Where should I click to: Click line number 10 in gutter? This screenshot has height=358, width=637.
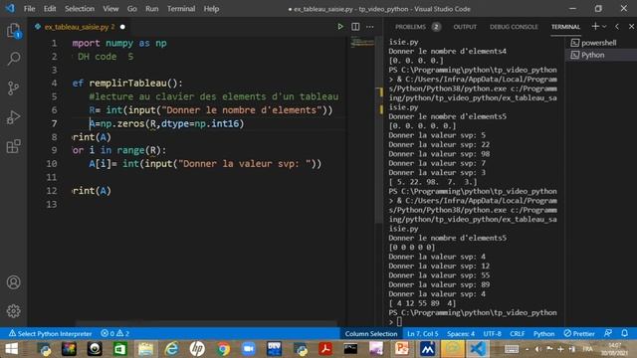pos(52,163)
